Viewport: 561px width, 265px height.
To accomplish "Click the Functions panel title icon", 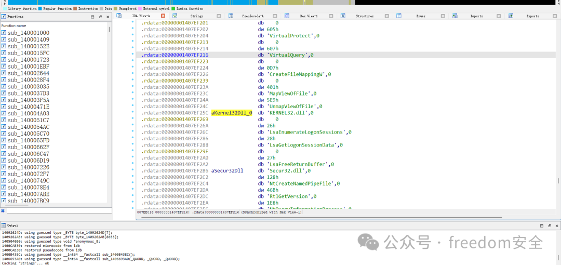I will tap(3, 17).
